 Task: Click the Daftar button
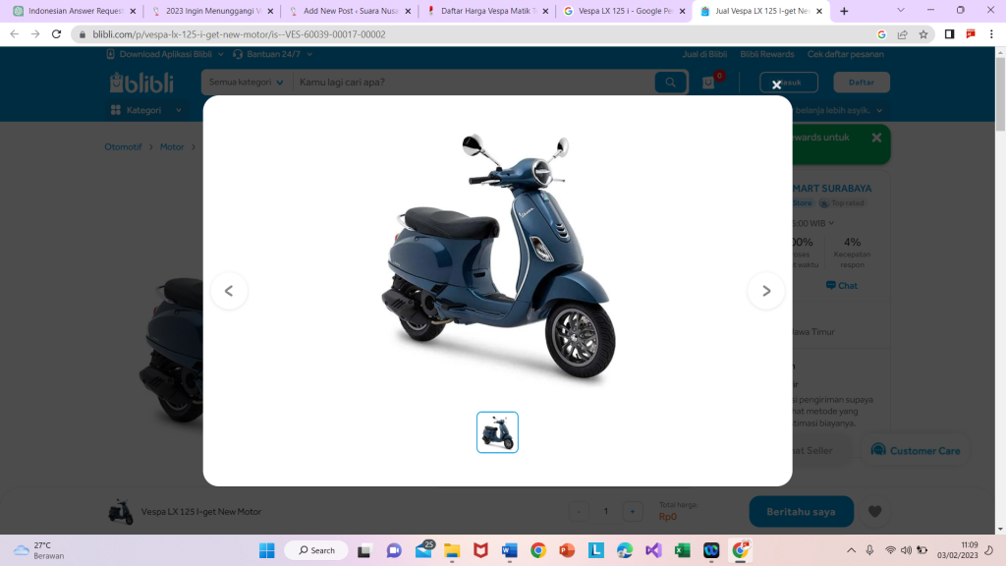pyautogui.click(x=861, y=83)
